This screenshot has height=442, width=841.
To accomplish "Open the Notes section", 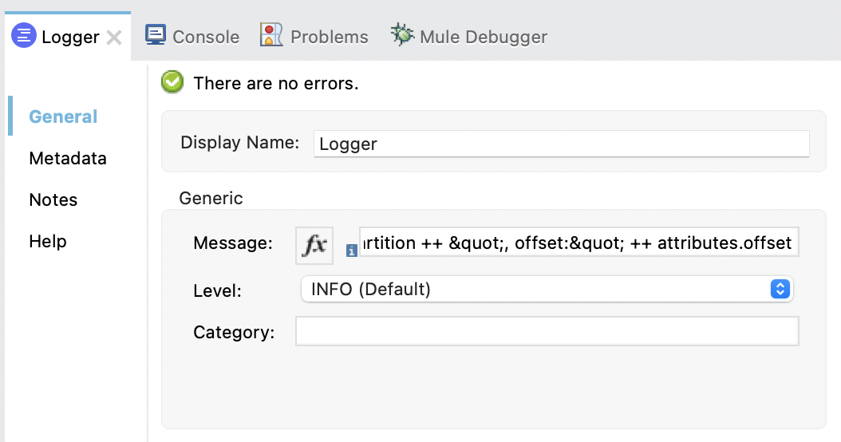I will click(53, 199).
